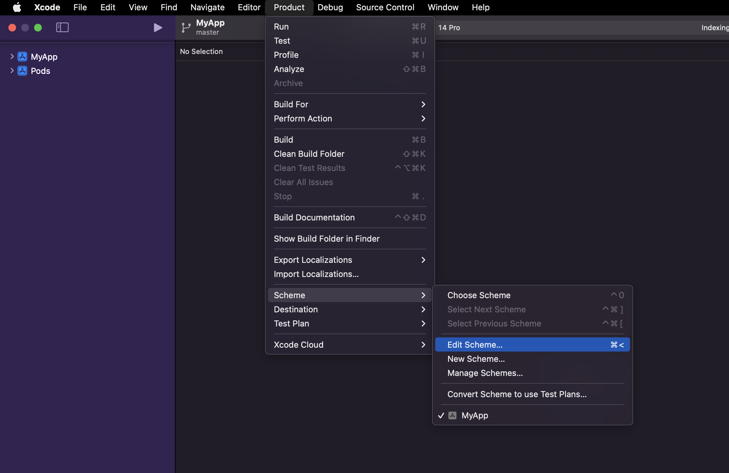Click the Pods project icon in navigator
This screenshot has height=473, width=729.
tap(22, 71)
